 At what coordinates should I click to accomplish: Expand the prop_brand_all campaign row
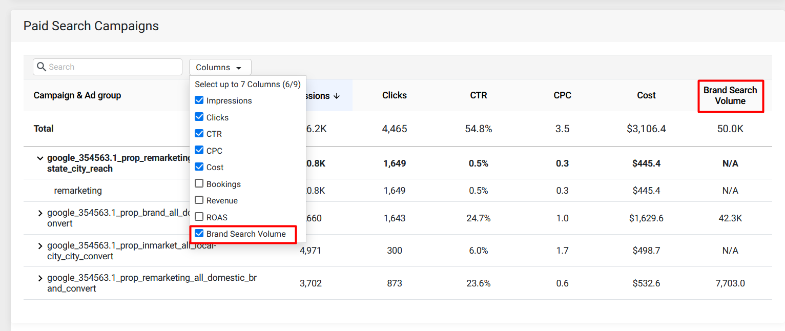(x=40, y=213)
